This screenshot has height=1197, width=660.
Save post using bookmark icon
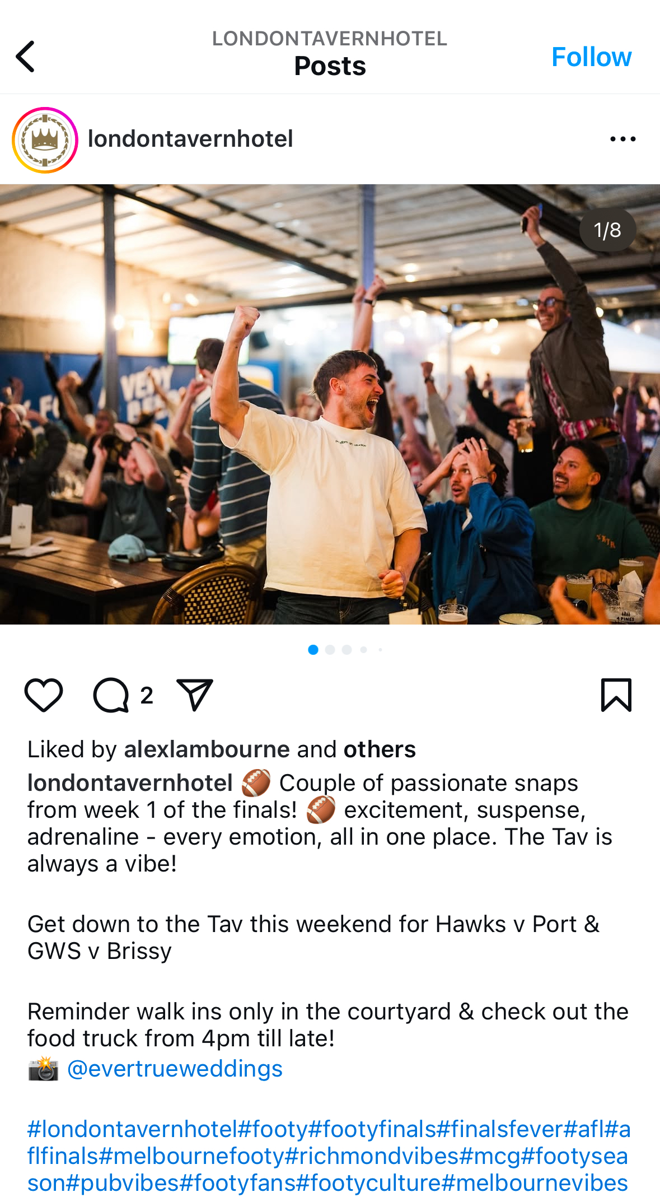tap(616, 695)
